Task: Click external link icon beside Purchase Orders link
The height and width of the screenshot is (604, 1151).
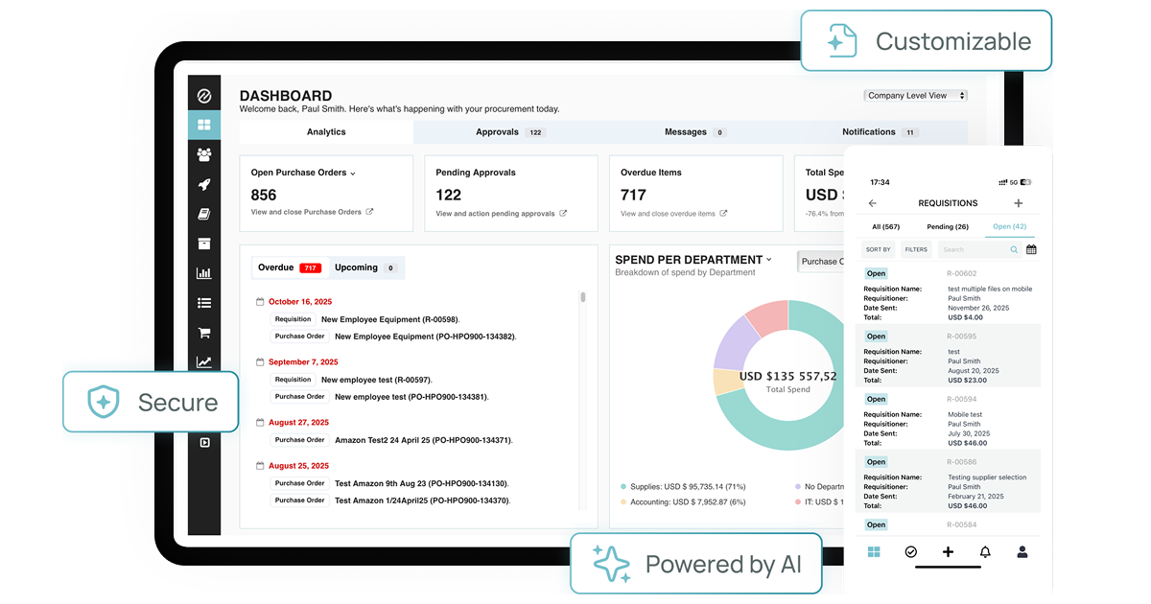Action: click(x=369, y=212)
